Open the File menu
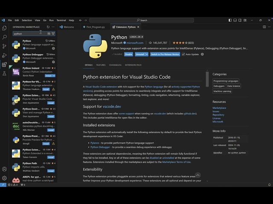Screen dimensions: 273x204 (x=10, y=20)
